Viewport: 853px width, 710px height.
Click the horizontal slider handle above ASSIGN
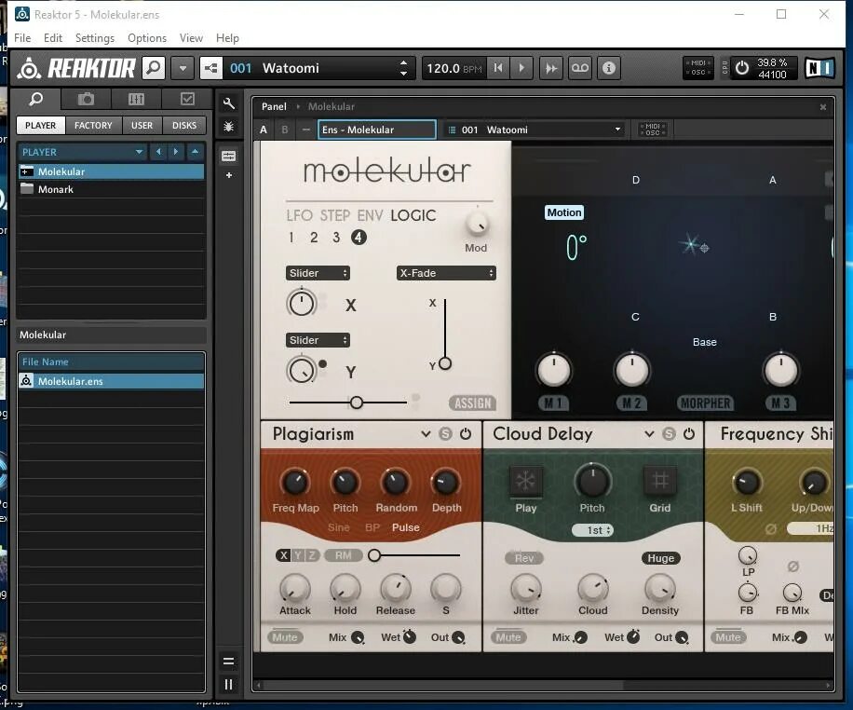tap(357, 403)
